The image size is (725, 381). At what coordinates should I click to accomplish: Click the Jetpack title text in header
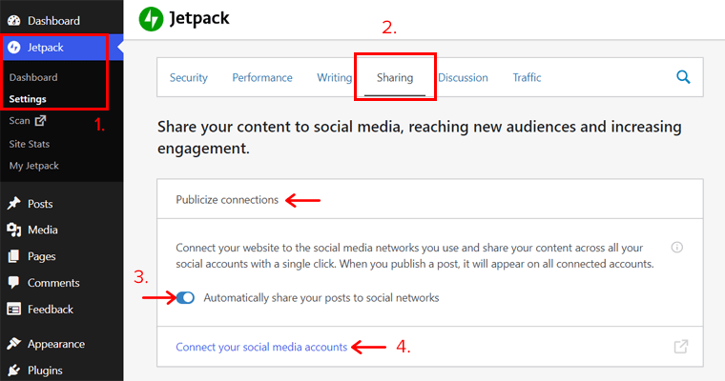point(199,19)
